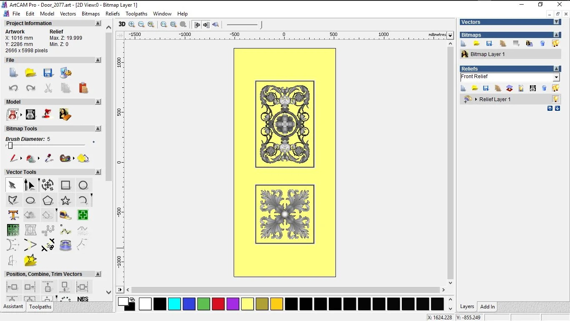
Task: Click the Add In button
Action: coord(487,306)
